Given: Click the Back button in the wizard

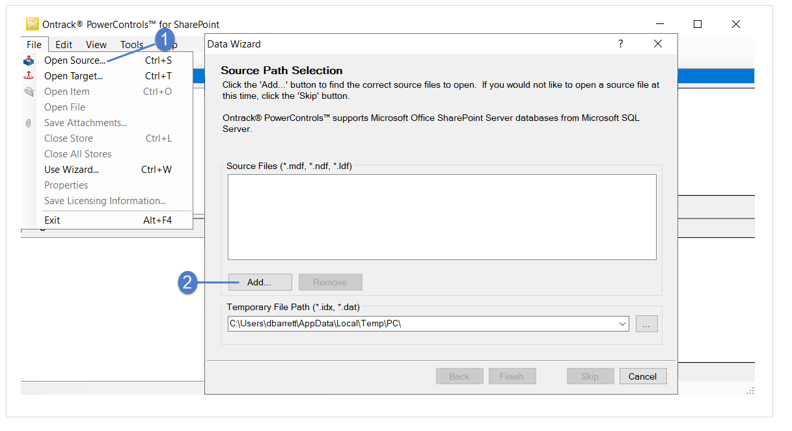Looking at the screenshot, I should (459, 376).
